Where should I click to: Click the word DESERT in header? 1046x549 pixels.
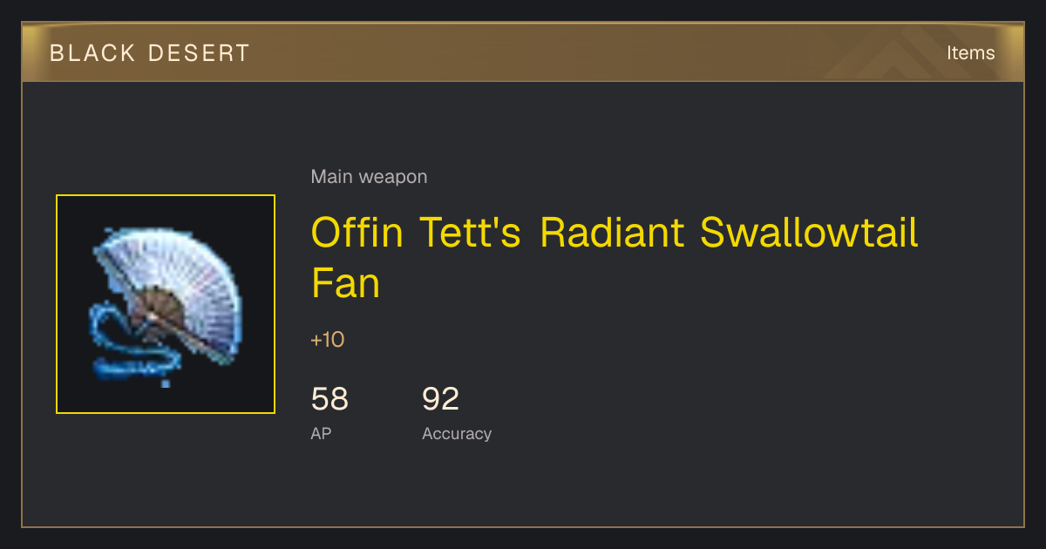[199, 53]
